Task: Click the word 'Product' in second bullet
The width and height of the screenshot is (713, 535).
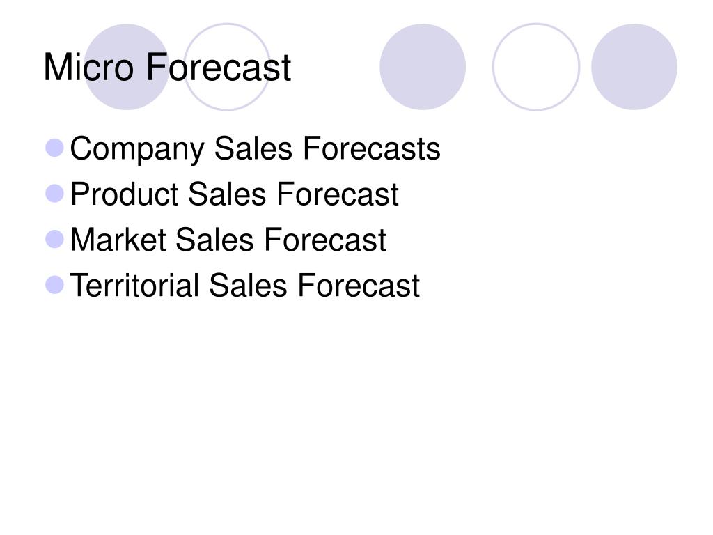Action: tap(123, 194)
